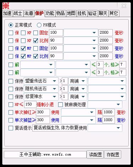Open 使用 dropdown in 单次掉红 row

(x=78, y=112)
